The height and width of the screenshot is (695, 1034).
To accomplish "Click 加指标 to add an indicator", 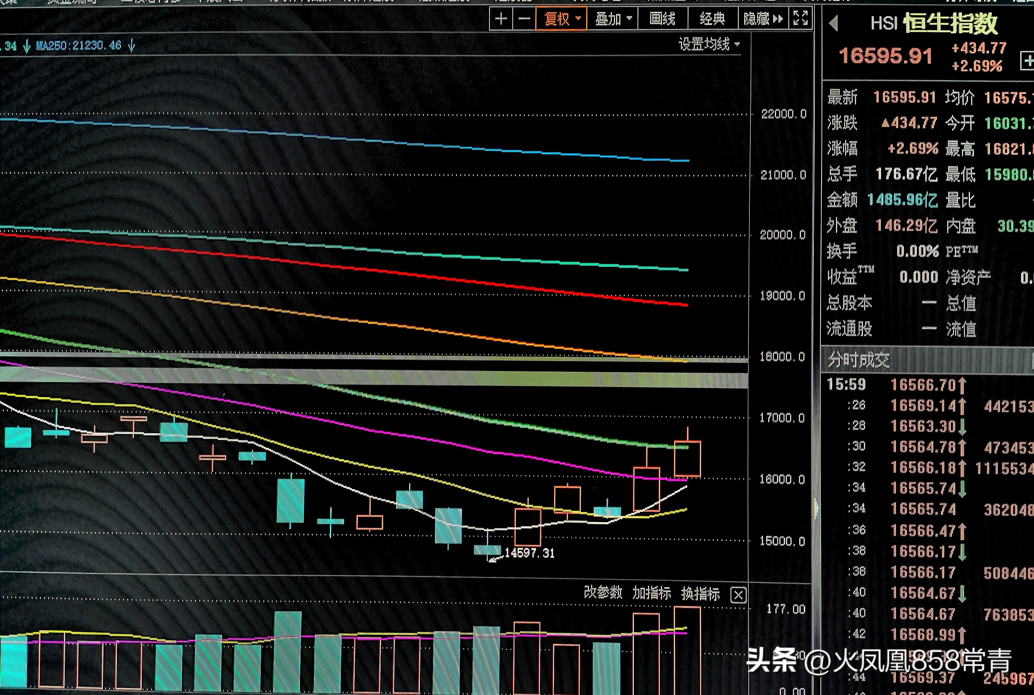I will (651, 593).
